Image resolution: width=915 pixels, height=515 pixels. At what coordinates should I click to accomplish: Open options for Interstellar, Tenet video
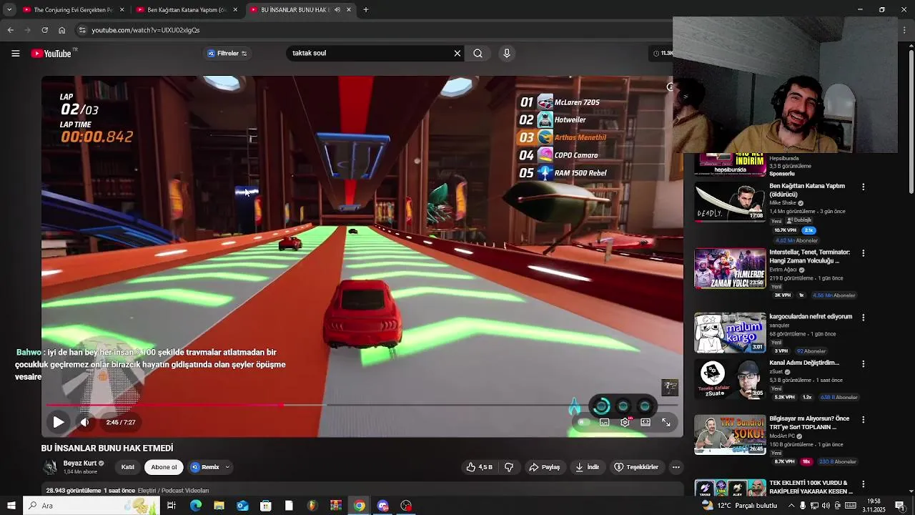tap(863, 253)
